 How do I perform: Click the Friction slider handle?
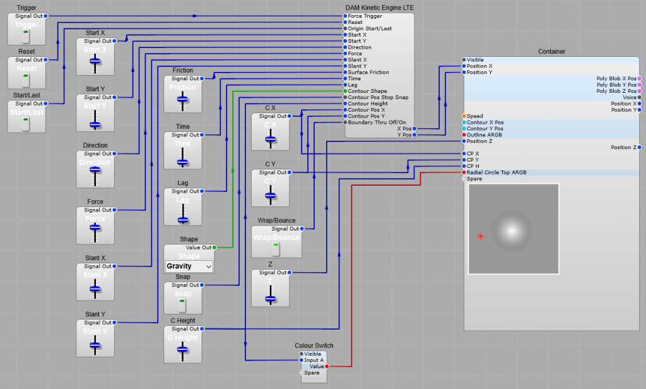tap(183, 99)
